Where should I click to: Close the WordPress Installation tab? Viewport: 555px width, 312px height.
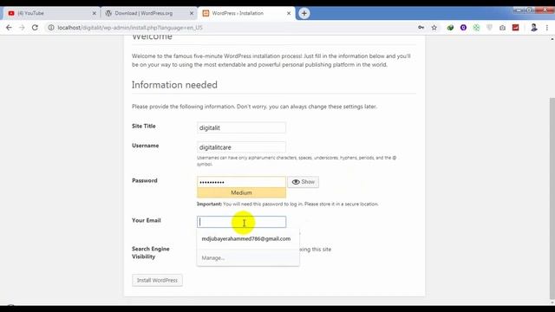coord(289,13)
